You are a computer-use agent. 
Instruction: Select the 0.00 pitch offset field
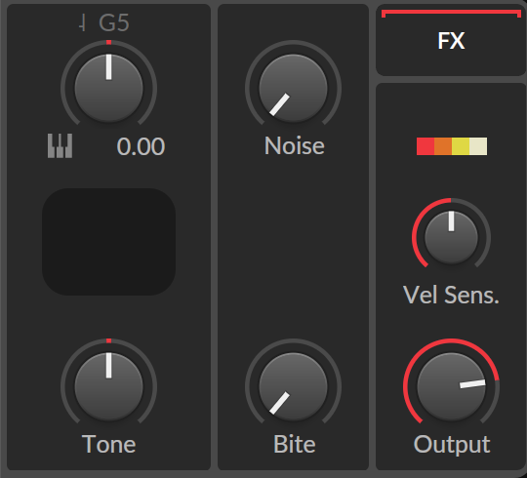pos(141,146)
